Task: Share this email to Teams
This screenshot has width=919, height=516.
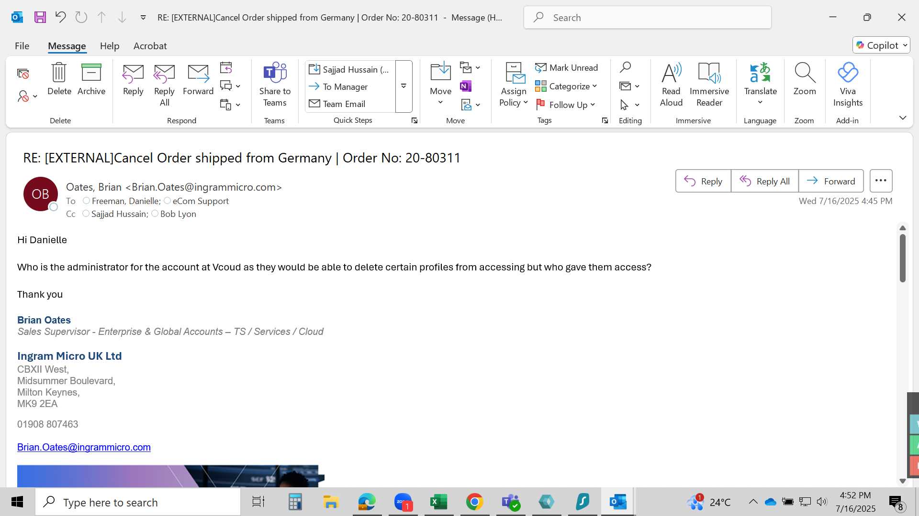Action: click(x=275, y=85)
